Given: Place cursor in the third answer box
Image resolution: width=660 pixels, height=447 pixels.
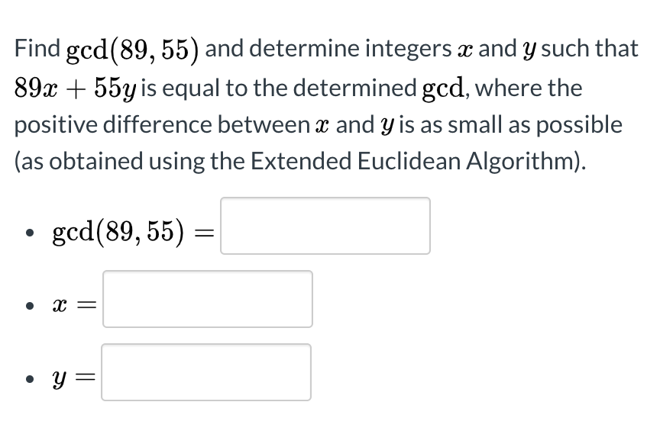Looking at the screenshot, I should (205, 372).
